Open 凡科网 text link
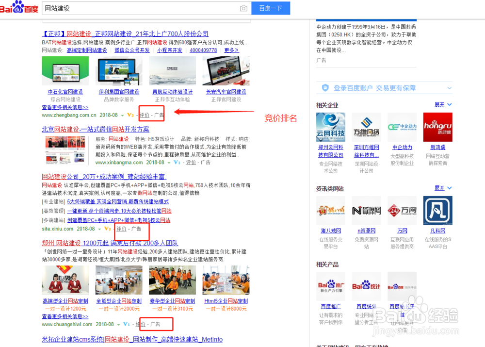 tap(437, 231)
